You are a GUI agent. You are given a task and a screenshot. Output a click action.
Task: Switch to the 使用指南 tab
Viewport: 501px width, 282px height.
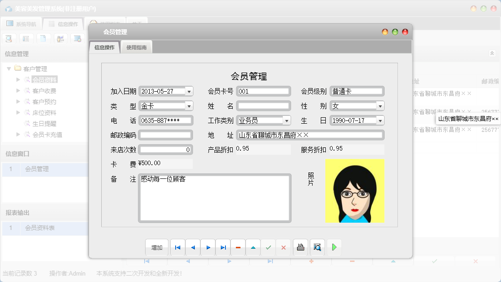[x=136, y=47]
